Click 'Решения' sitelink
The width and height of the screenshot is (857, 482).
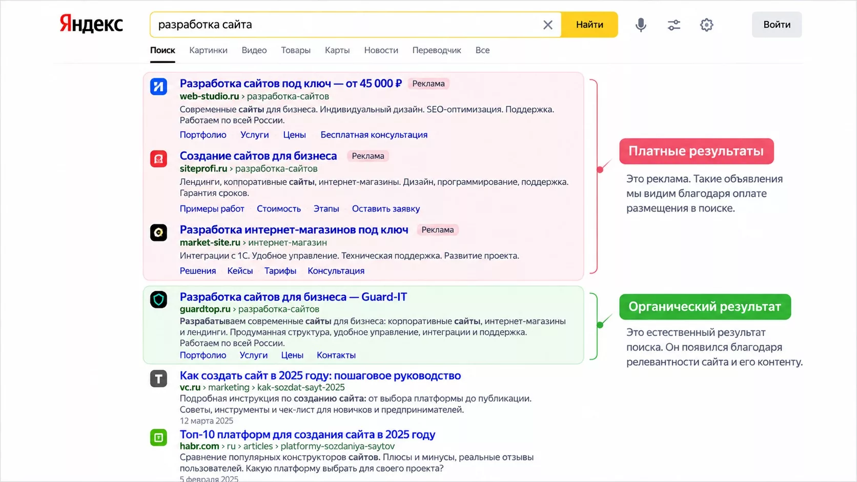(198, 271)
